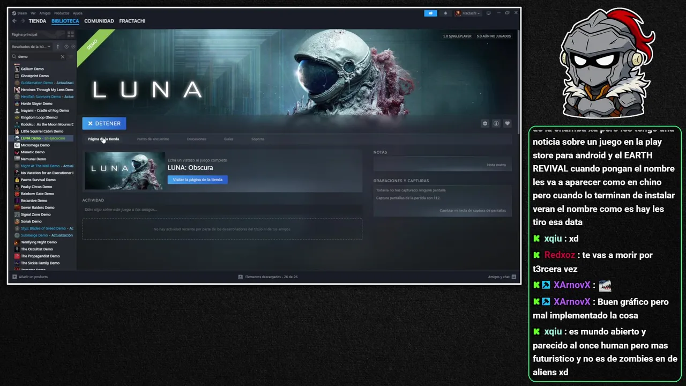686x386 pixels.
Task: Toggle the collections grid view icon
Action: click(70, 34)
